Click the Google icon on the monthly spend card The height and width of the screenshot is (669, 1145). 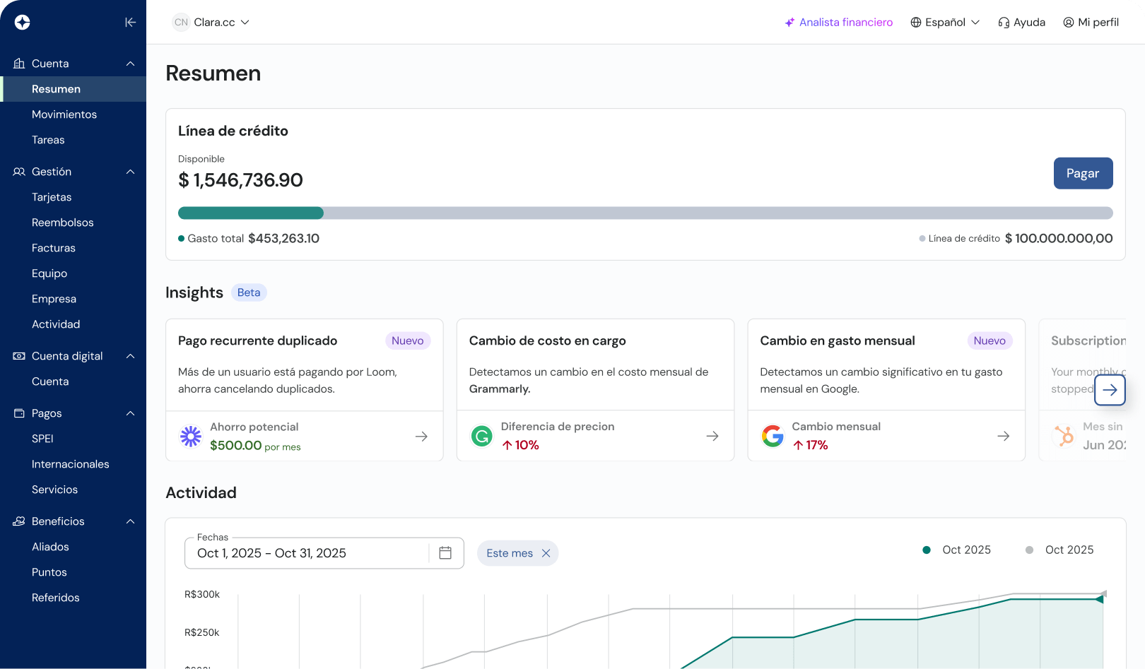773,436
